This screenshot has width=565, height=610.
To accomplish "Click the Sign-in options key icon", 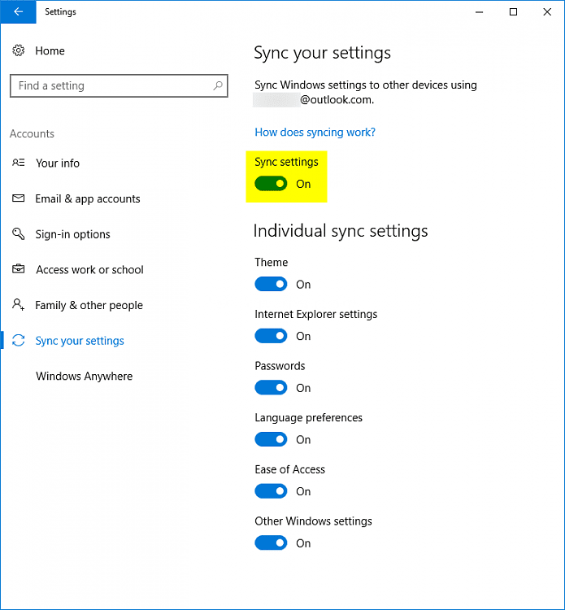I will pyautogui.click(x=18, y=233).
